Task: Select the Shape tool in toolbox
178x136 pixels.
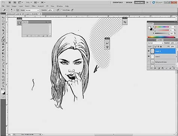Action: [3, 73]
